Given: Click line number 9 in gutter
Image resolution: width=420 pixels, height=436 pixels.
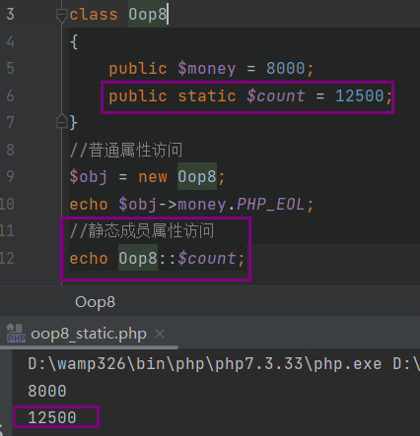Looking at the screenshot, I should pos(10,176).
